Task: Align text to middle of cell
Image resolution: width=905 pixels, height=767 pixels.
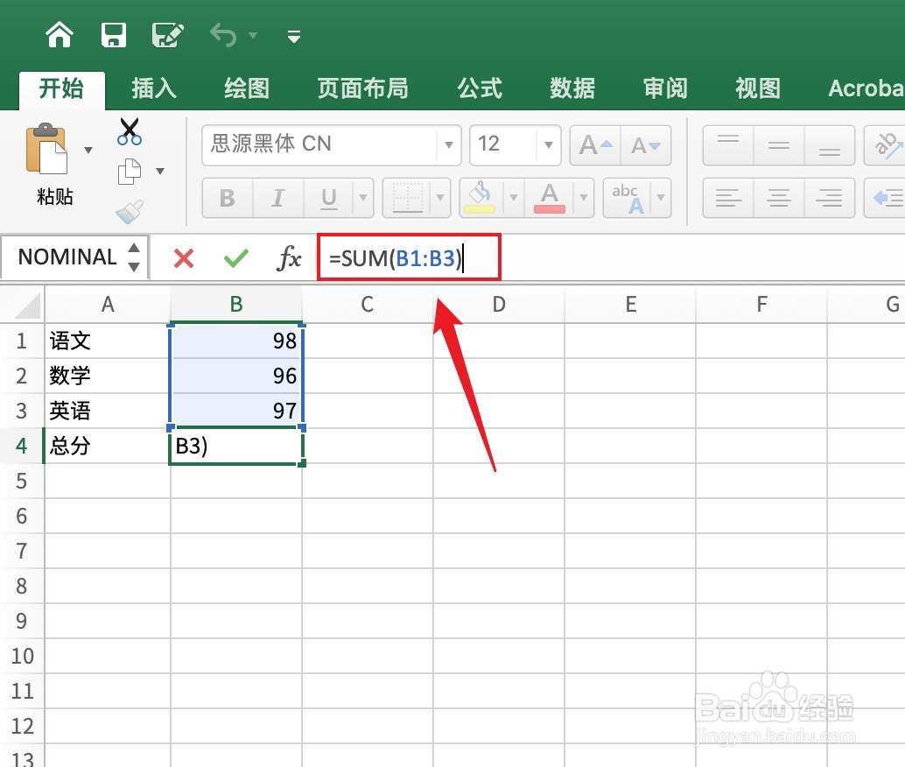Action: pyautogui.click(x=779, y=145)
